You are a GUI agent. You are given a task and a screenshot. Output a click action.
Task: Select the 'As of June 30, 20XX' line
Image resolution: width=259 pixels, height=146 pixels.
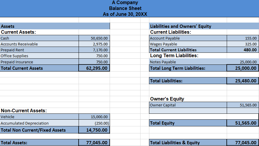(125, 14)
